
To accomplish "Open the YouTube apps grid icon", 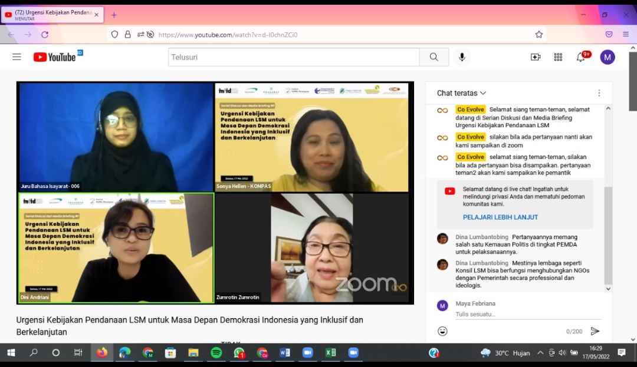I will pos(558,57).
